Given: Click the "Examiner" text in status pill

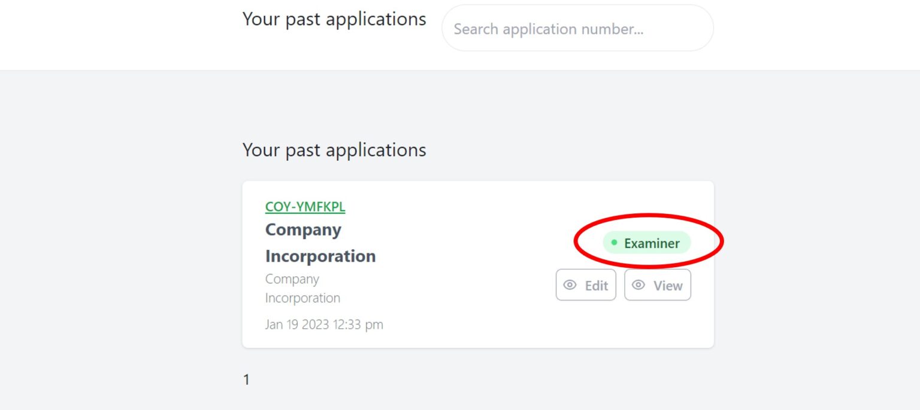Looking at the screenshot, I should (x=652, y=243).
